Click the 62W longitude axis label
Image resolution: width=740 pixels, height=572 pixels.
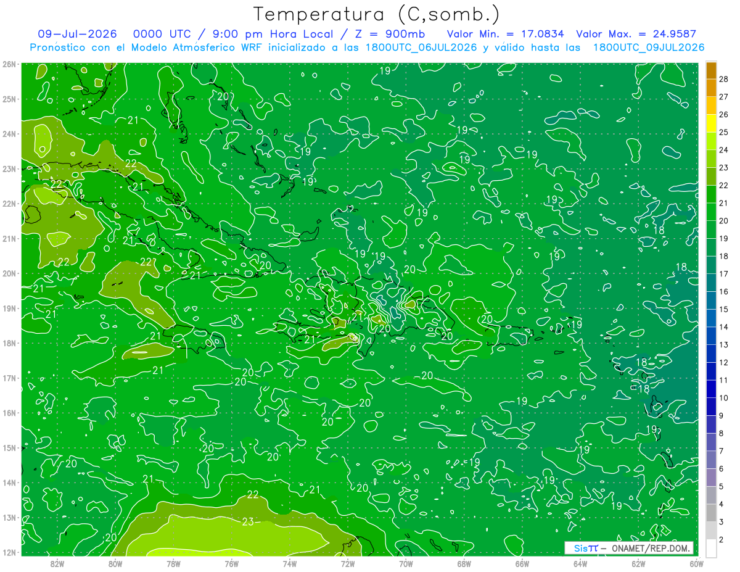click(638, 563)
